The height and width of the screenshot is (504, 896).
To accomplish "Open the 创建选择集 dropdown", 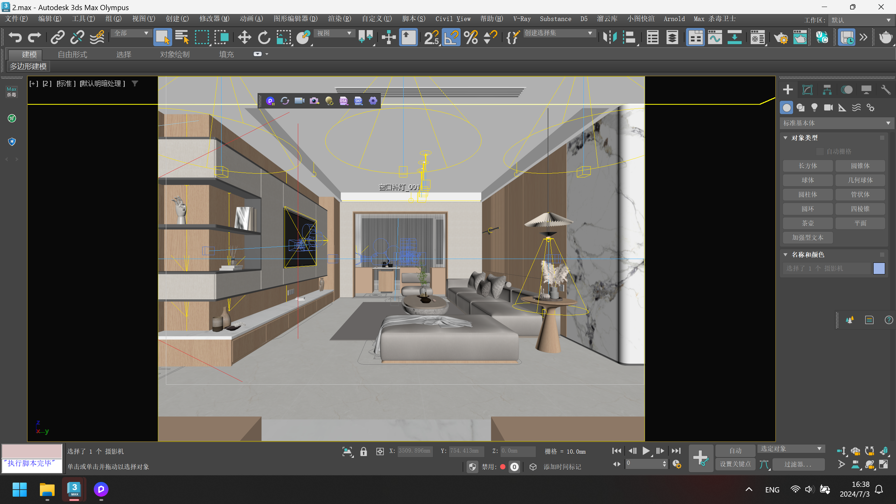I will (559, 33).
